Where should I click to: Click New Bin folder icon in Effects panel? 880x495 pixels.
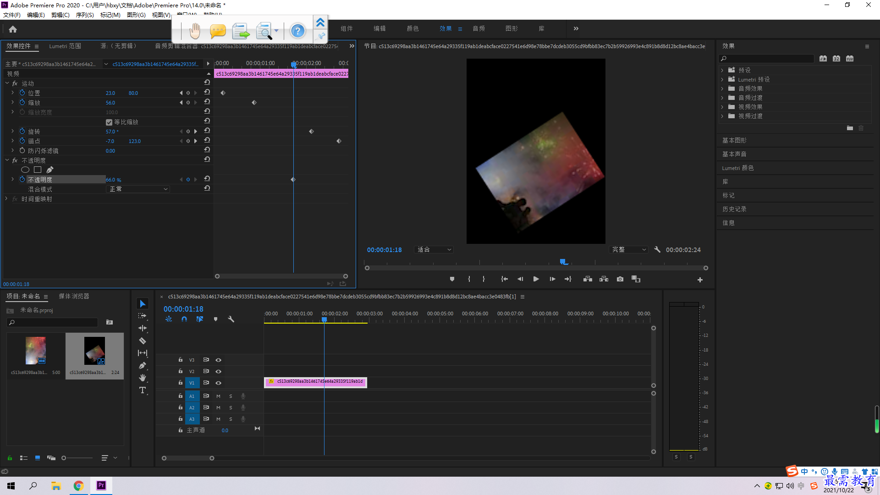point(850,128)
